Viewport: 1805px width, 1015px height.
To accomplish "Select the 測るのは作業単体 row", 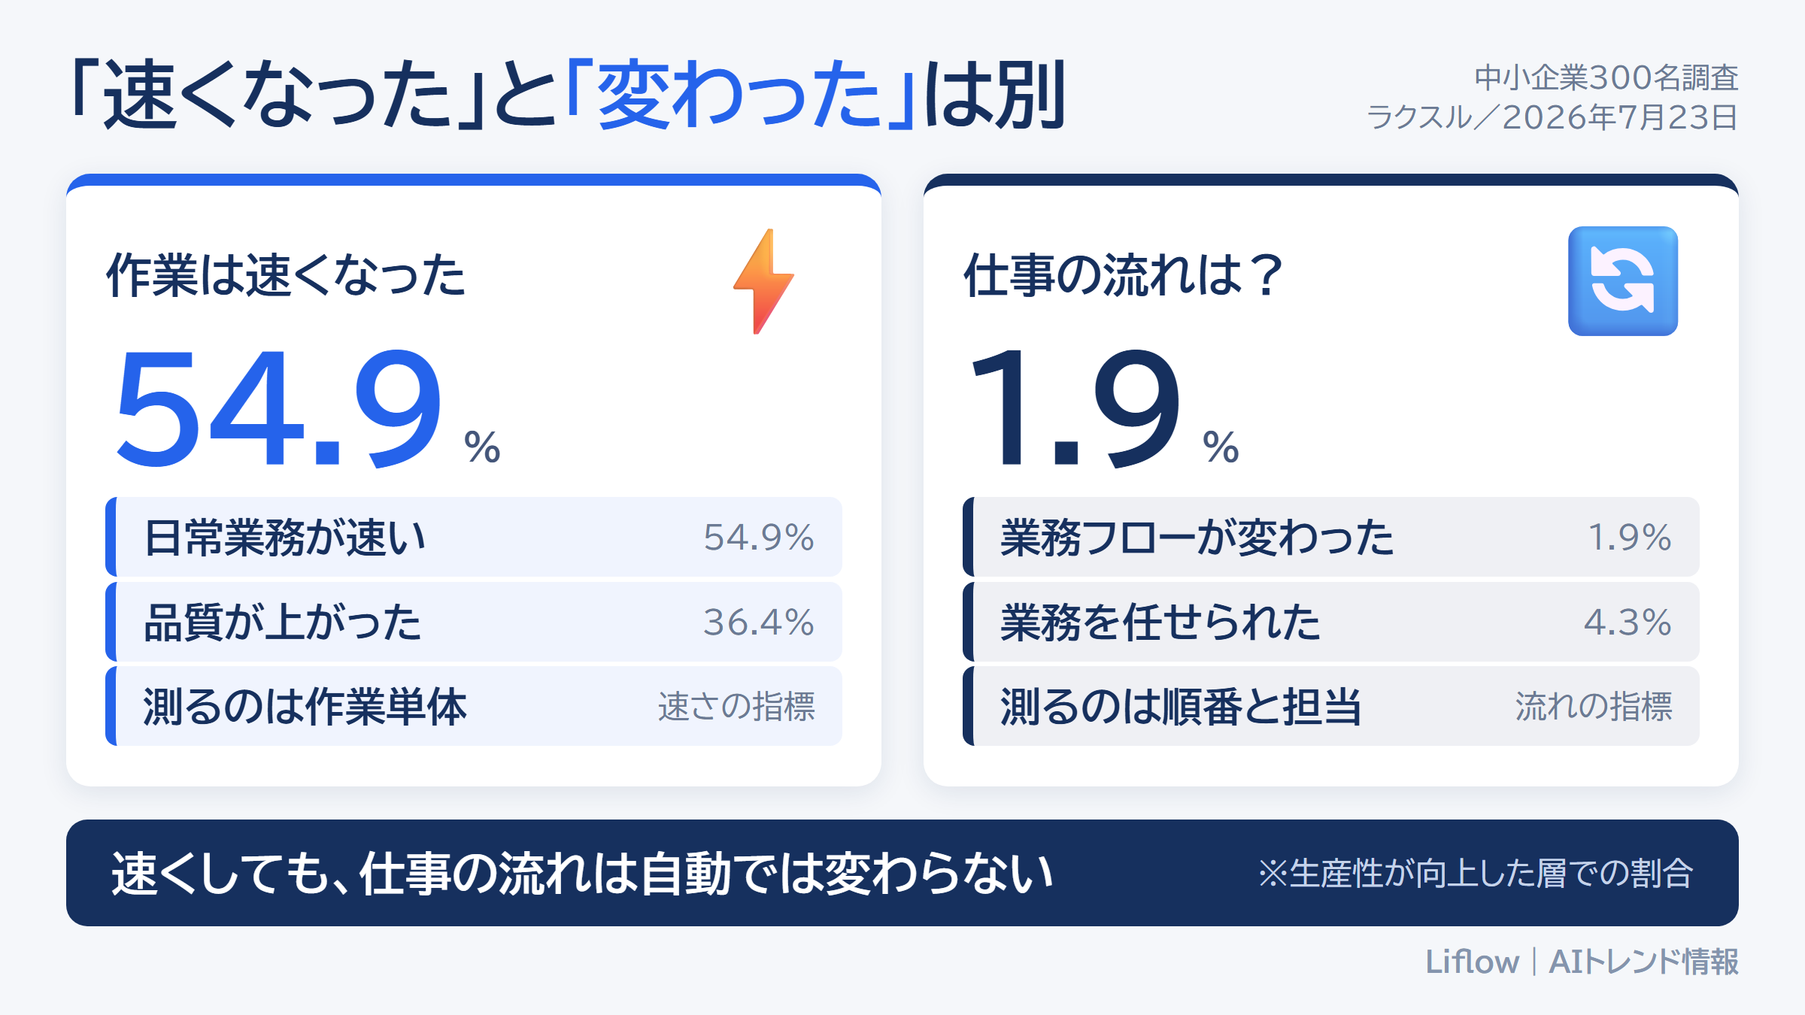I will pos(474,706).
